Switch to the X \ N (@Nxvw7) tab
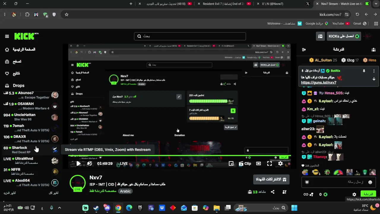This screenshot has height=214, width=380. coord(283,4)
